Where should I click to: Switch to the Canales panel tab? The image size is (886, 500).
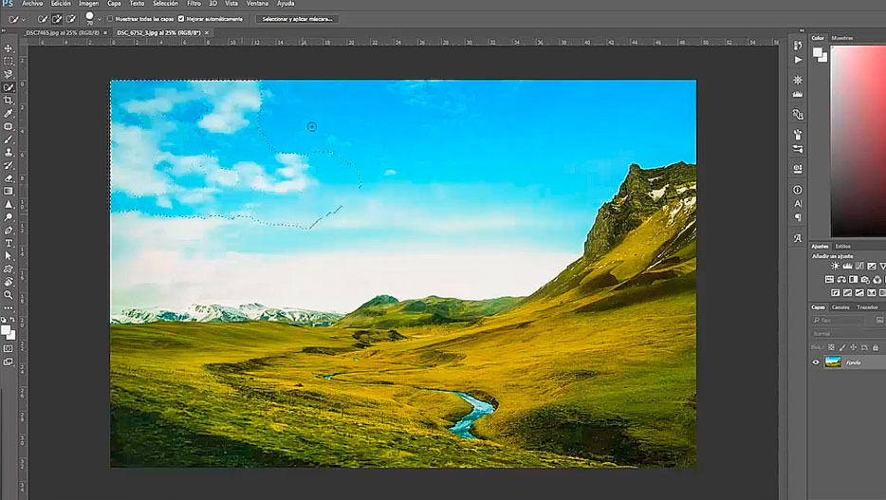tap(840, 307)
